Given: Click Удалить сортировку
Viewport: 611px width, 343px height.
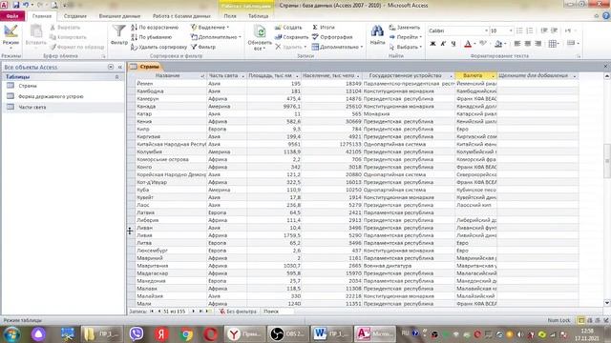Looking at the screenshot, I should point(158,47).
